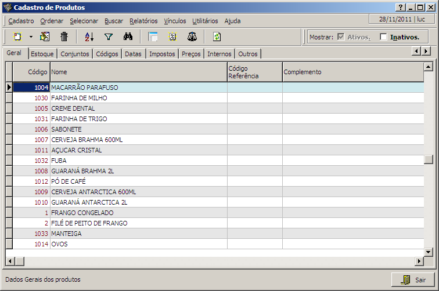
Task: Click the trash can delete icon
Action: (64, 37)
